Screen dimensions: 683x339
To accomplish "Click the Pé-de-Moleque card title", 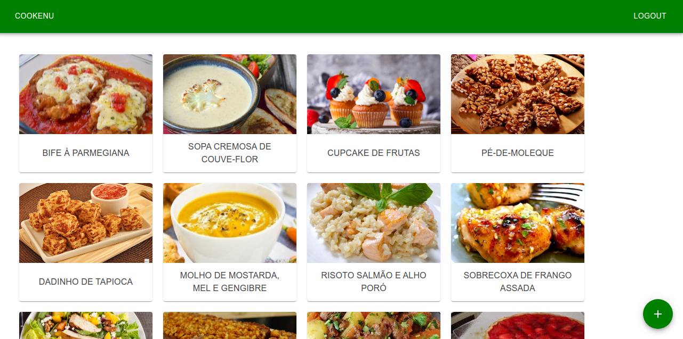I will (x=518, y=153).
